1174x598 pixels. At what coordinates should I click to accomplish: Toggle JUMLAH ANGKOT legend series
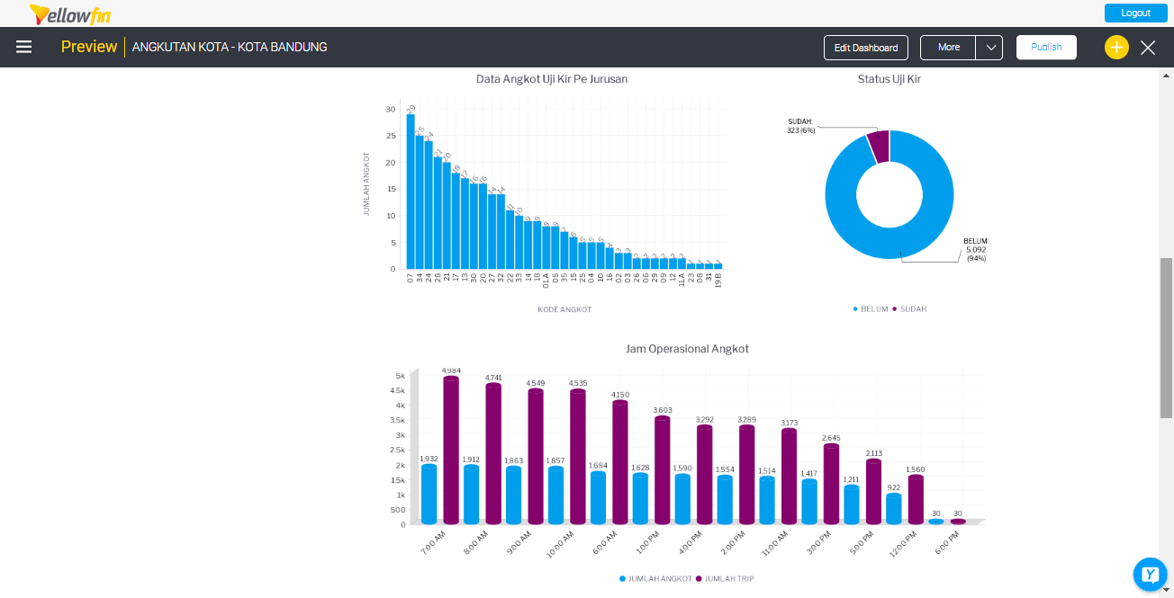[x=655, y=578]
